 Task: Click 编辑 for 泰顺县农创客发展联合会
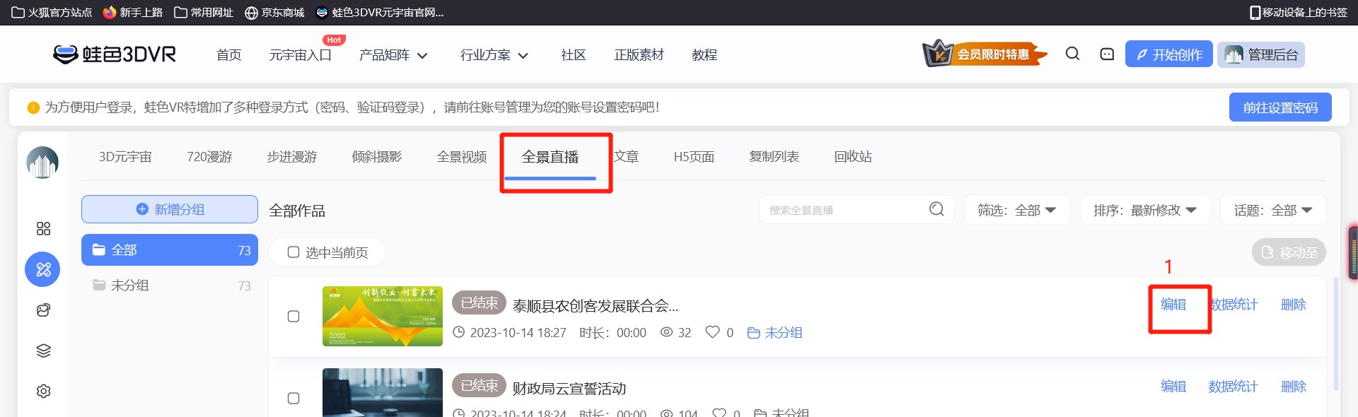pyautogui.click(x=1173, y=305)
